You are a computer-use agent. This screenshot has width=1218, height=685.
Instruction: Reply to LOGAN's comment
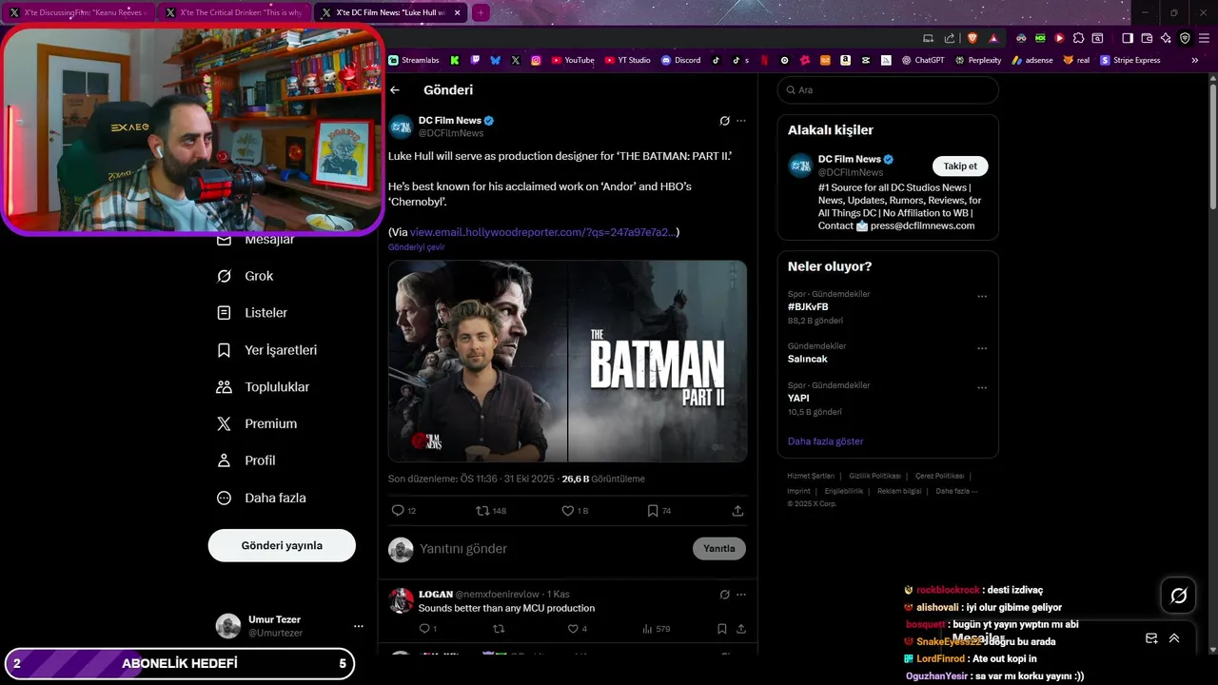(424, 629)
